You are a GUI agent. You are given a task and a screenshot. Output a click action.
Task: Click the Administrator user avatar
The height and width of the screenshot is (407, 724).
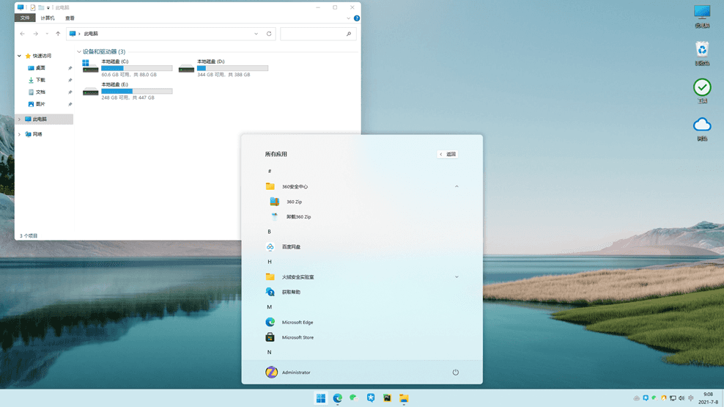click(x=271, y=372)
